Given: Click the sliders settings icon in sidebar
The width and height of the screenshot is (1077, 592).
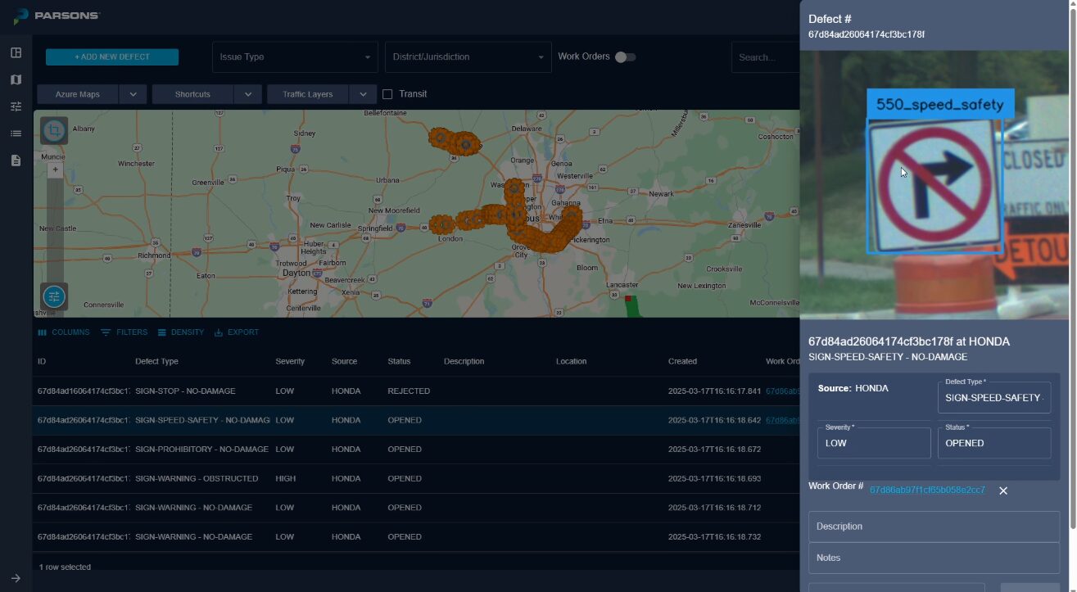Looking at the screenshot, I should pyautogui.click(x=16, y=106).
